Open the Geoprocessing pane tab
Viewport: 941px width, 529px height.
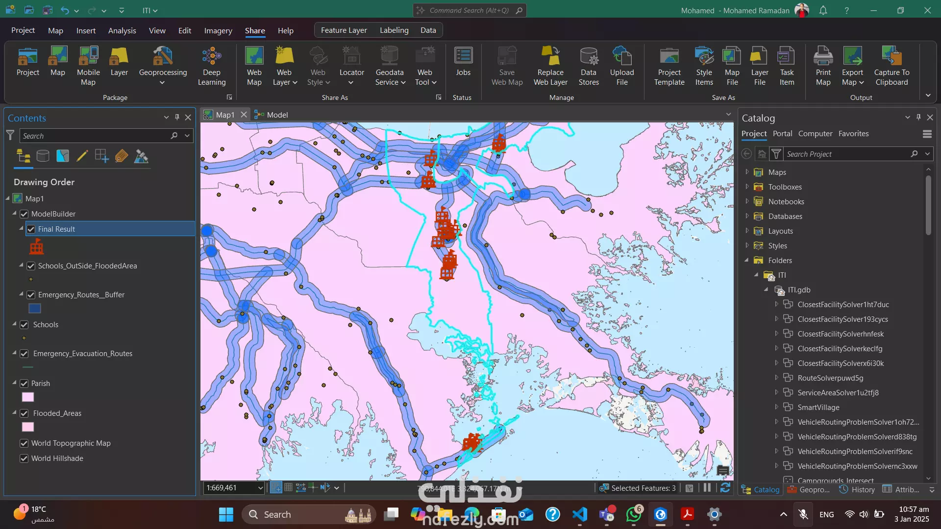click(809, 489)
